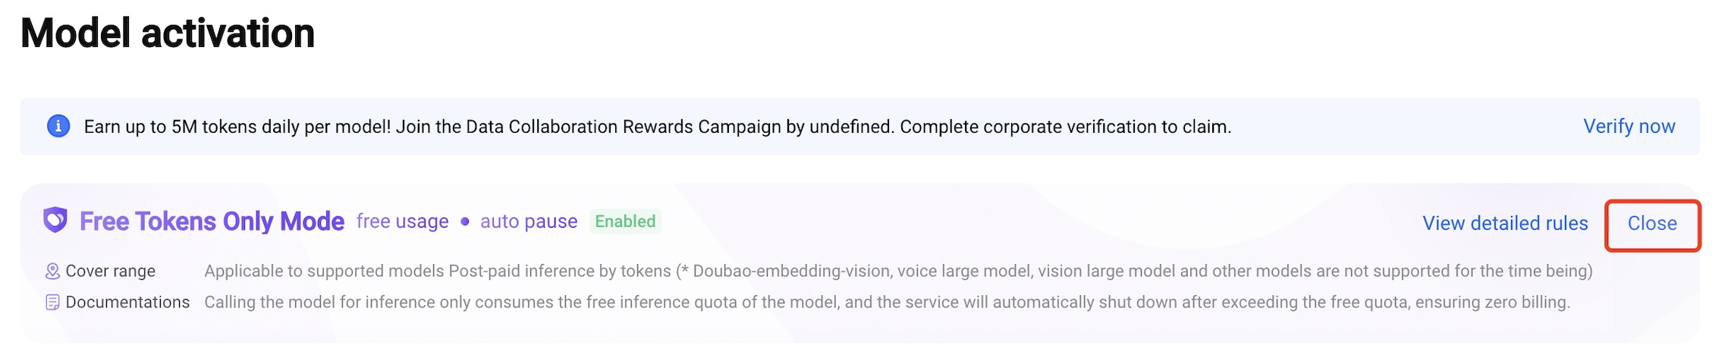Click the Documentations page icon
Image resolution: width=1719 pixels, height=352 pixels.
52,302
